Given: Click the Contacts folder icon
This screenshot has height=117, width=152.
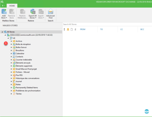Looking at the screenshot, I should [x=14, y=57].
